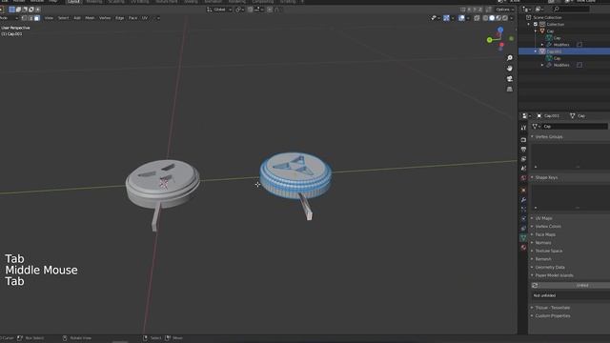Open the Select menu in viewport header

tap(63, 18)
